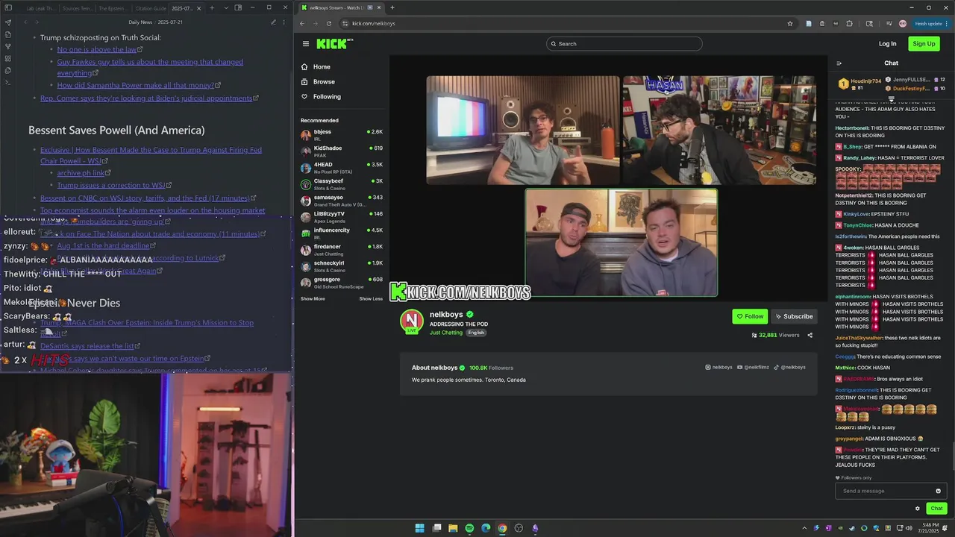Bookmark this page with the star icon
The width and height of the screenshot is (955, 537).
pyautogui.click(x=790, y=23)
